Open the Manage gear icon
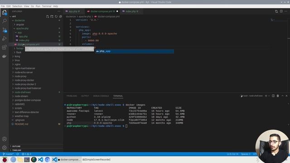This screenshot has width=290, height=163. coord(4,148)
